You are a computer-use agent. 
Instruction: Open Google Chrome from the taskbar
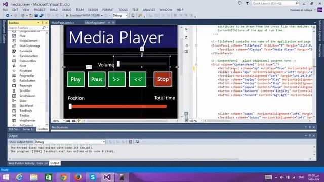point(63,177)
